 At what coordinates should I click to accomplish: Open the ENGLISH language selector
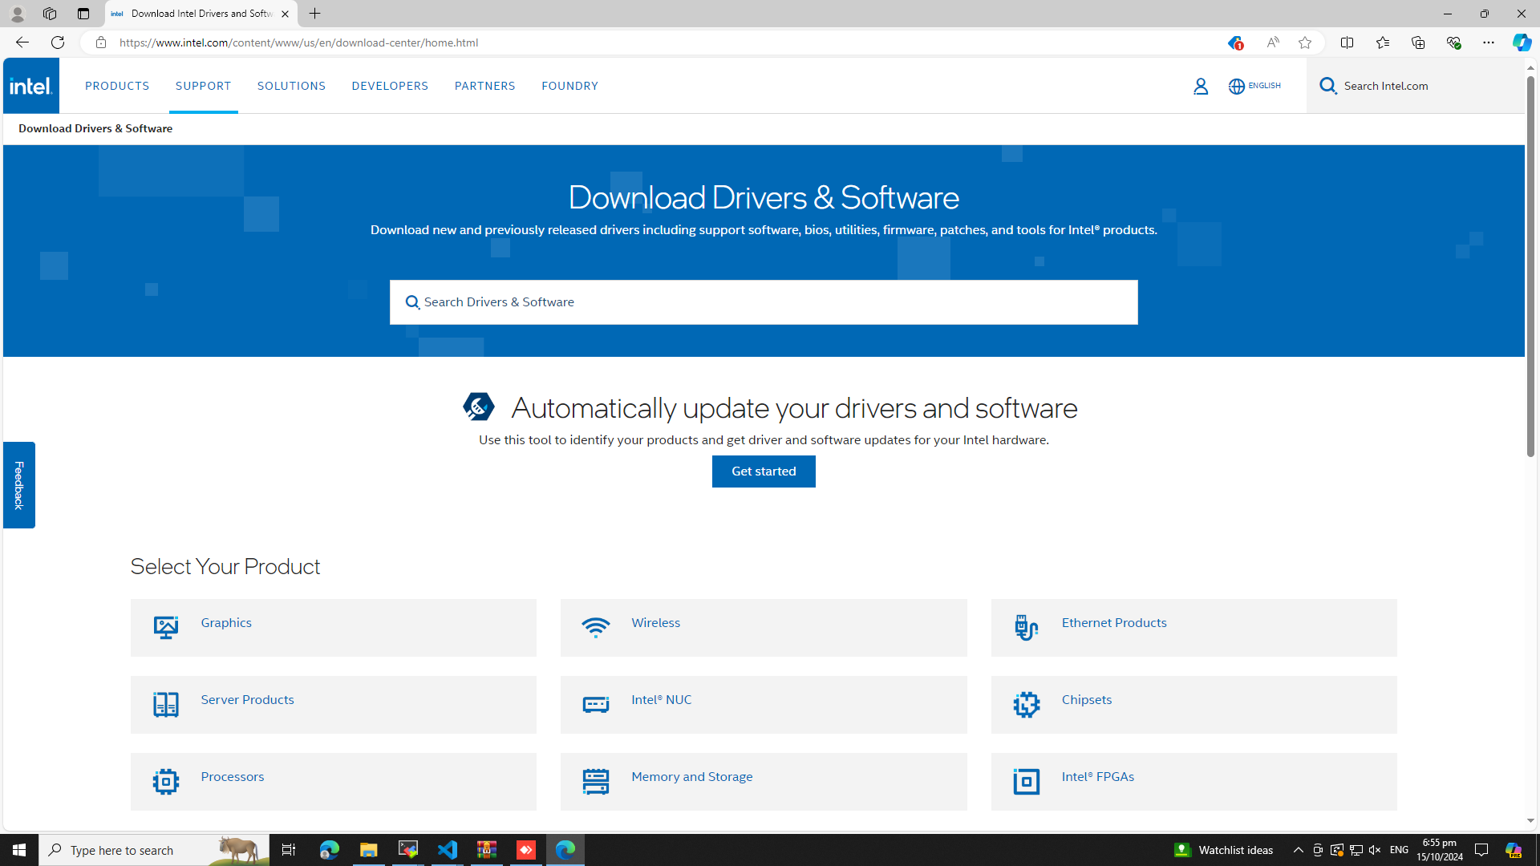pyautogui.click(x=1254, y=86)
